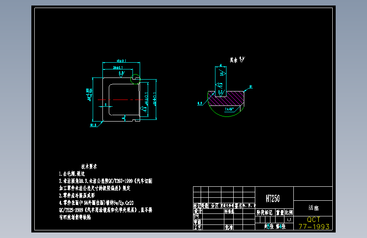The width and height of the screenshot is (367, 238).
Task: Select last note line 有凹痕划伤等缺陷
Action: pos(75,217)
